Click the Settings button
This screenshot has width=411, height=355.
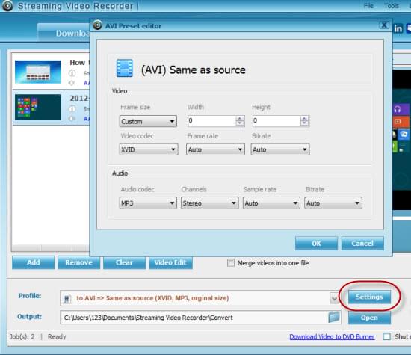click(x=369, y=297)
